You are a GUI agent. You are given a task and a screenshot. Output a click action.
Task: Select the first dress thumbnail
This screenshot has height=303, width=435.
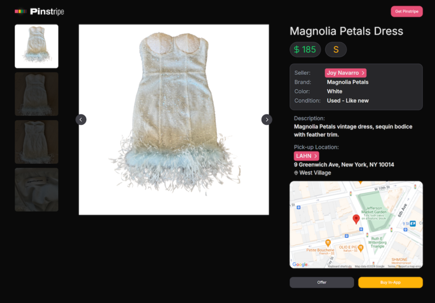click(36, 46)
